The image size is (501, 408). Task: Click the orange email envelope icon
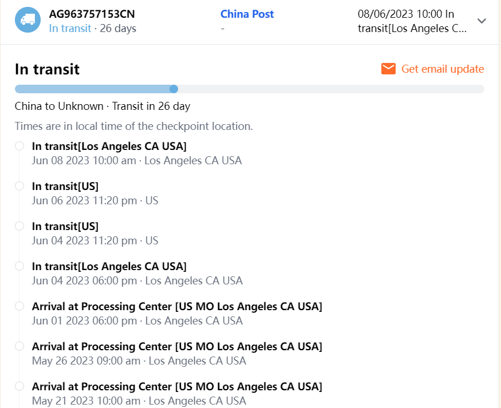click(x=389, y=69)
